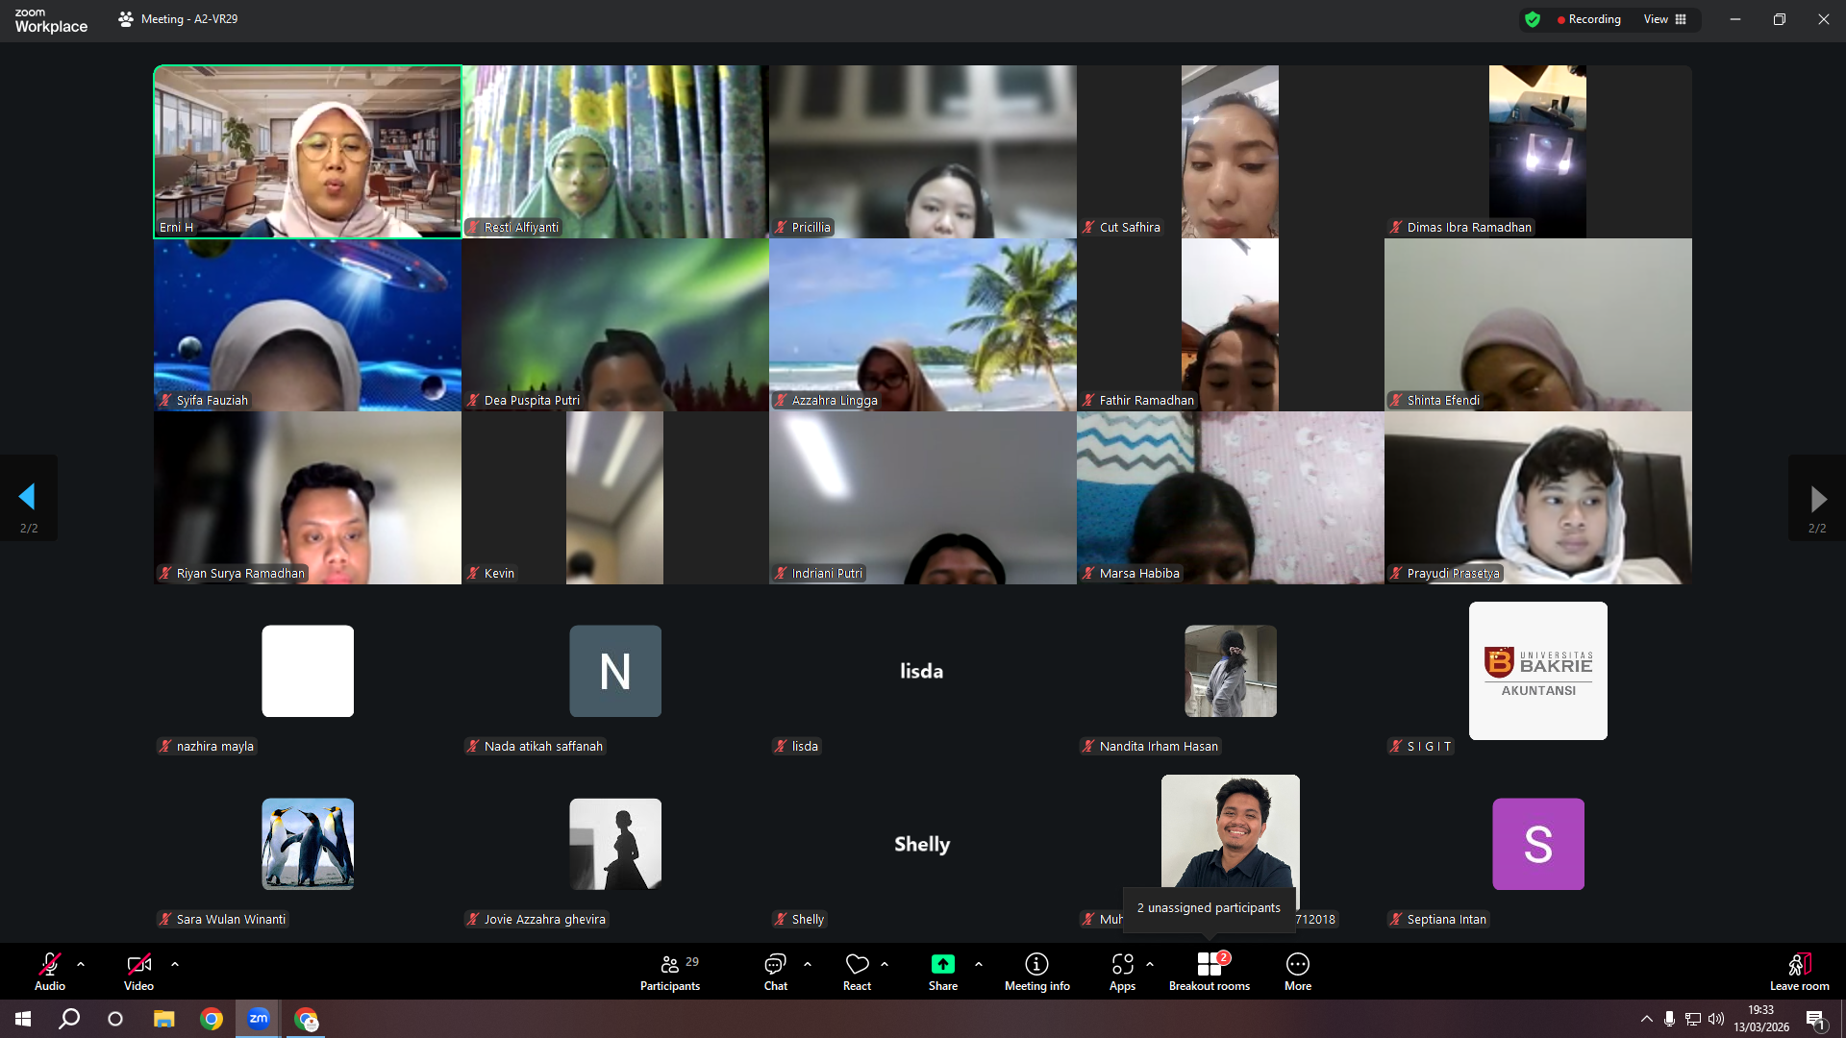
Task: Open the Chat panel
Action: (775, 971)
